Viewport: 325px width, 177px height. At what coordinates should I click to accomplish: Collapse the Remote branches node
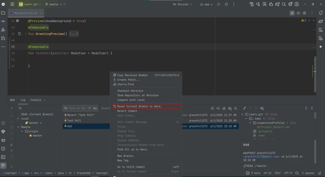tap(18, 127)
